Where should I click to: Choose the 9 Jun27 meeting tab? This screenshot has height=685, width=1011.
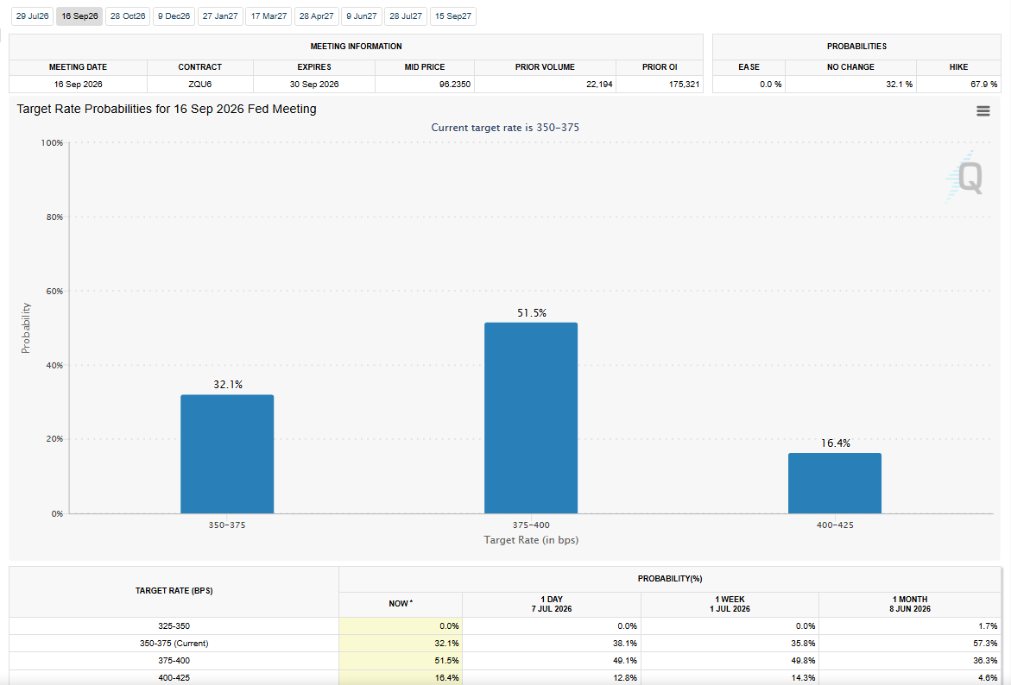(x=362, y=16)
